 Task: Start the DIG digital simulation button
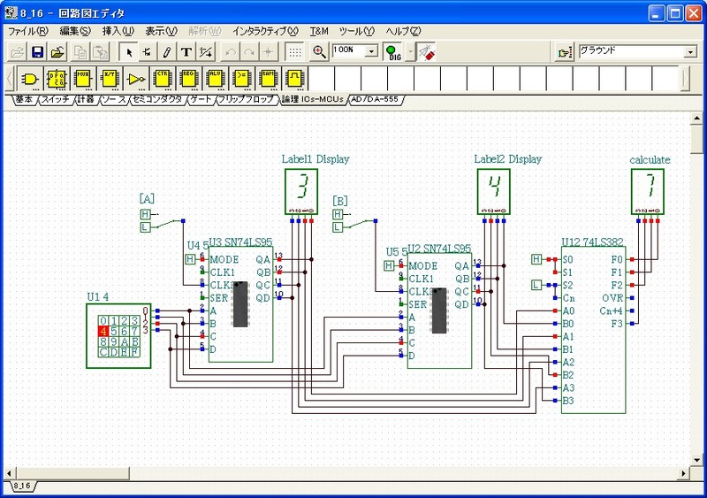(393, 52)
